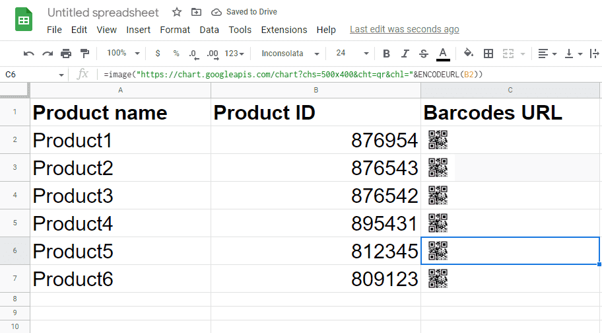
Task: Open the Tools menu
Action: 240,30
